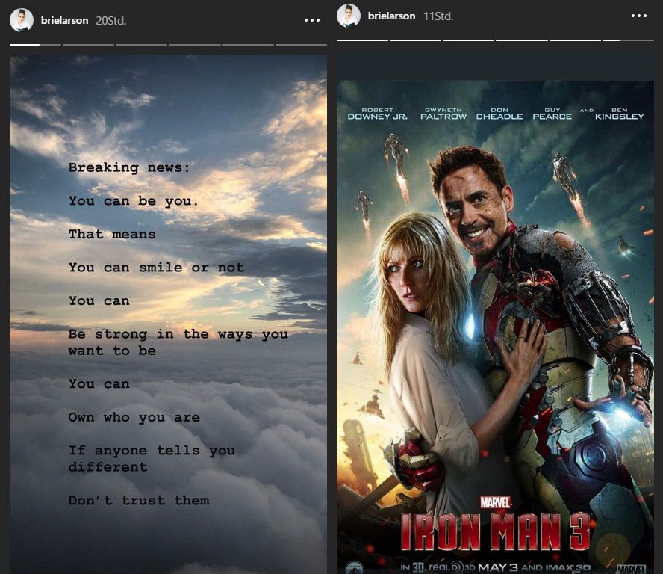Click the 'Robert Downey Jr.' credit on the poster

[378, 114]
